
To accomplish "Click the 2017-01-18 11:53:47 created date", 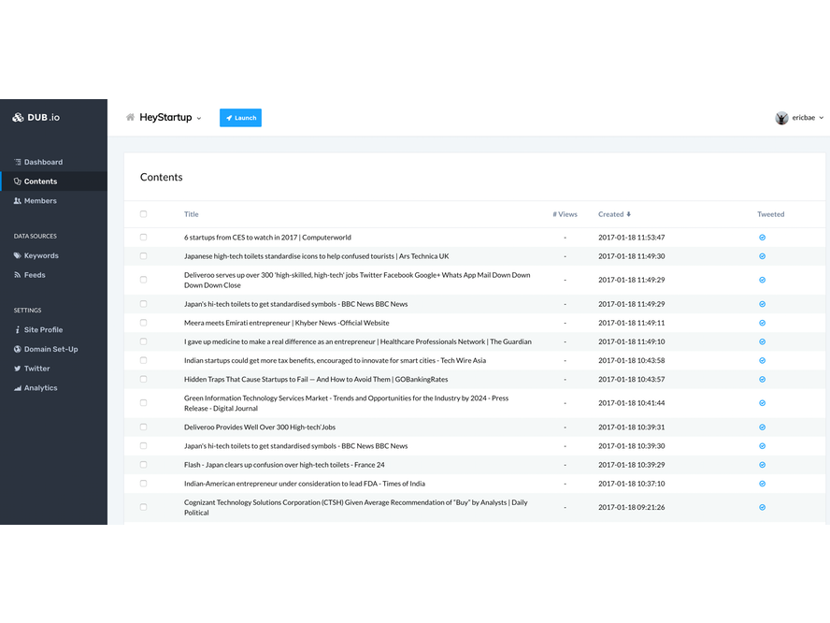I will point(632,238).
